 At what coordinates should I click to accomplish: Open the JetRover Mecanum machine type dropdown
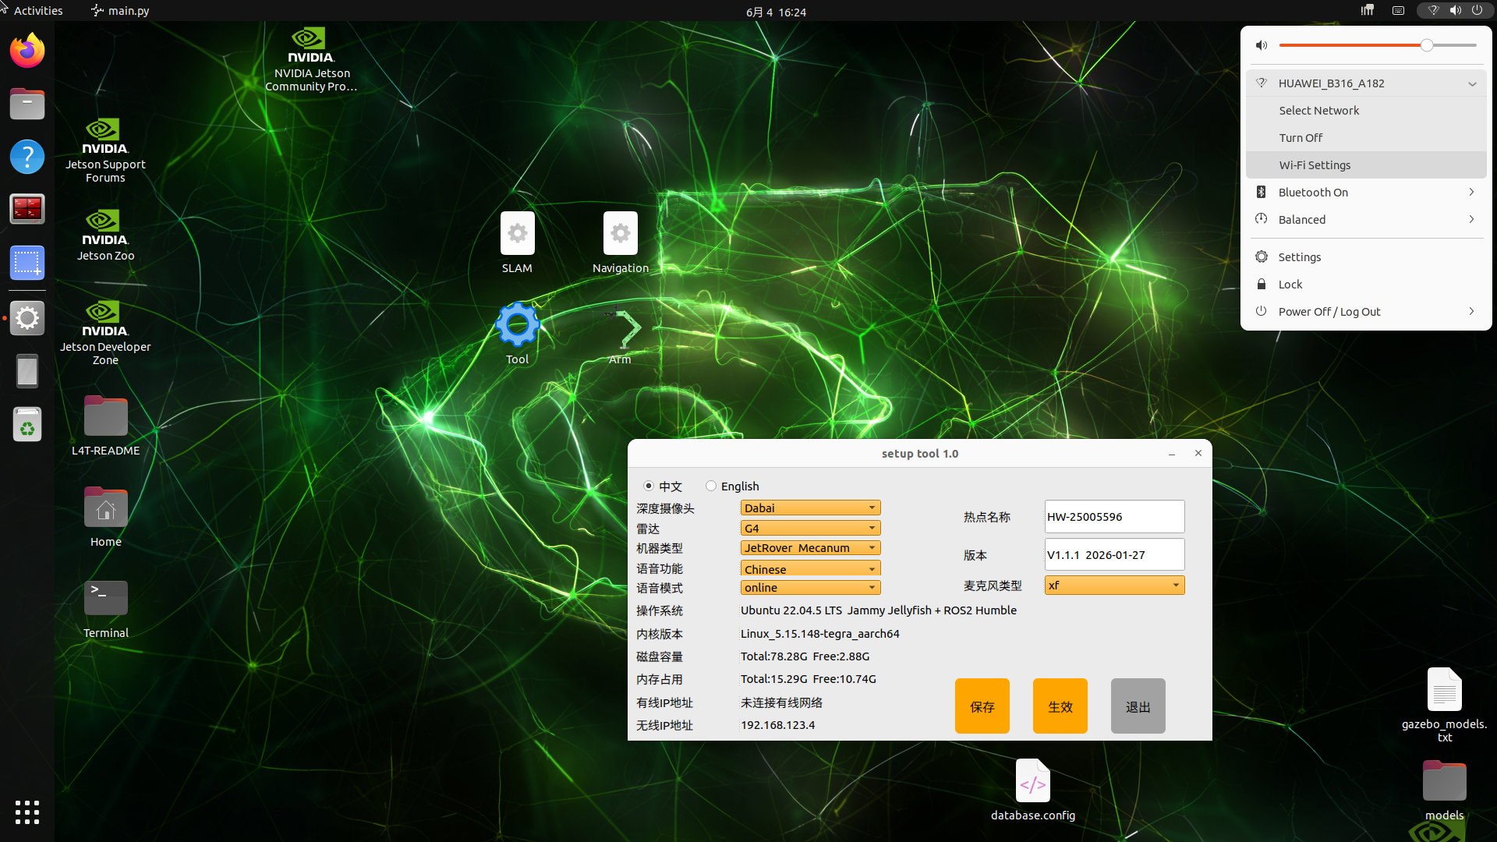pyautogui.click(x=810, y=548)
